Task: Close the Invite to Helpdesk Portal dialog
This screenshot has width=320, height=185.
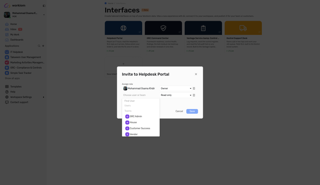Action: tap(196, 74)
